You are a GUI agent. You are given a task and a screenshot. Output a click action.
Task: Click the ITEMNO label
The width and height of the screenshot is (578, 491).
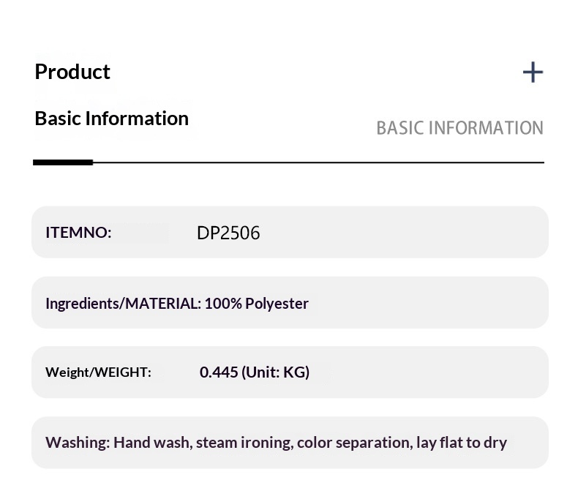[78, 233]
